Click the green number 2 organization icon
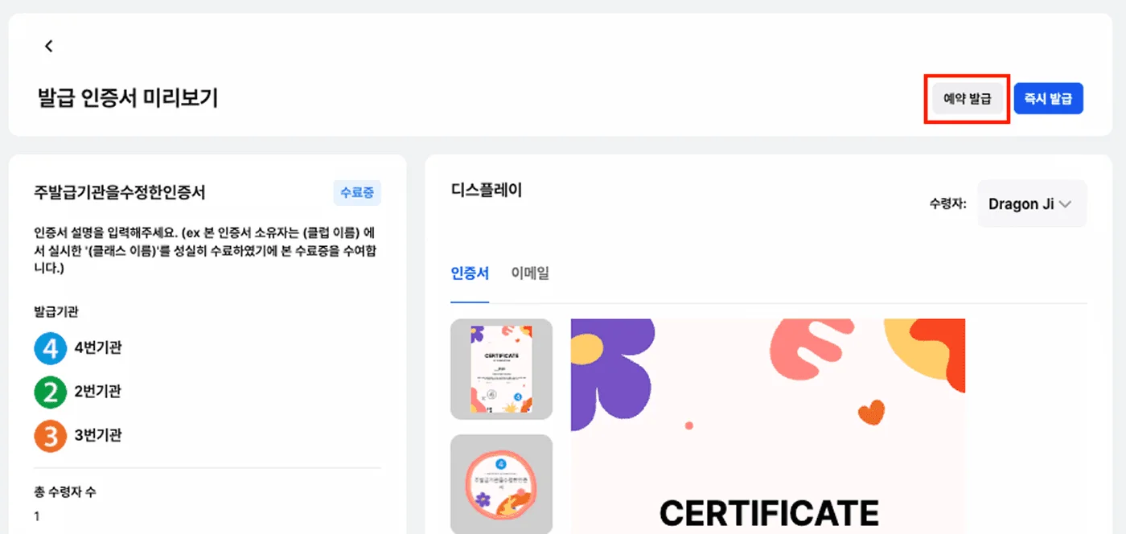Image resolution: width=1126 pixels, height=534 pixels. (x=50, y=392)
